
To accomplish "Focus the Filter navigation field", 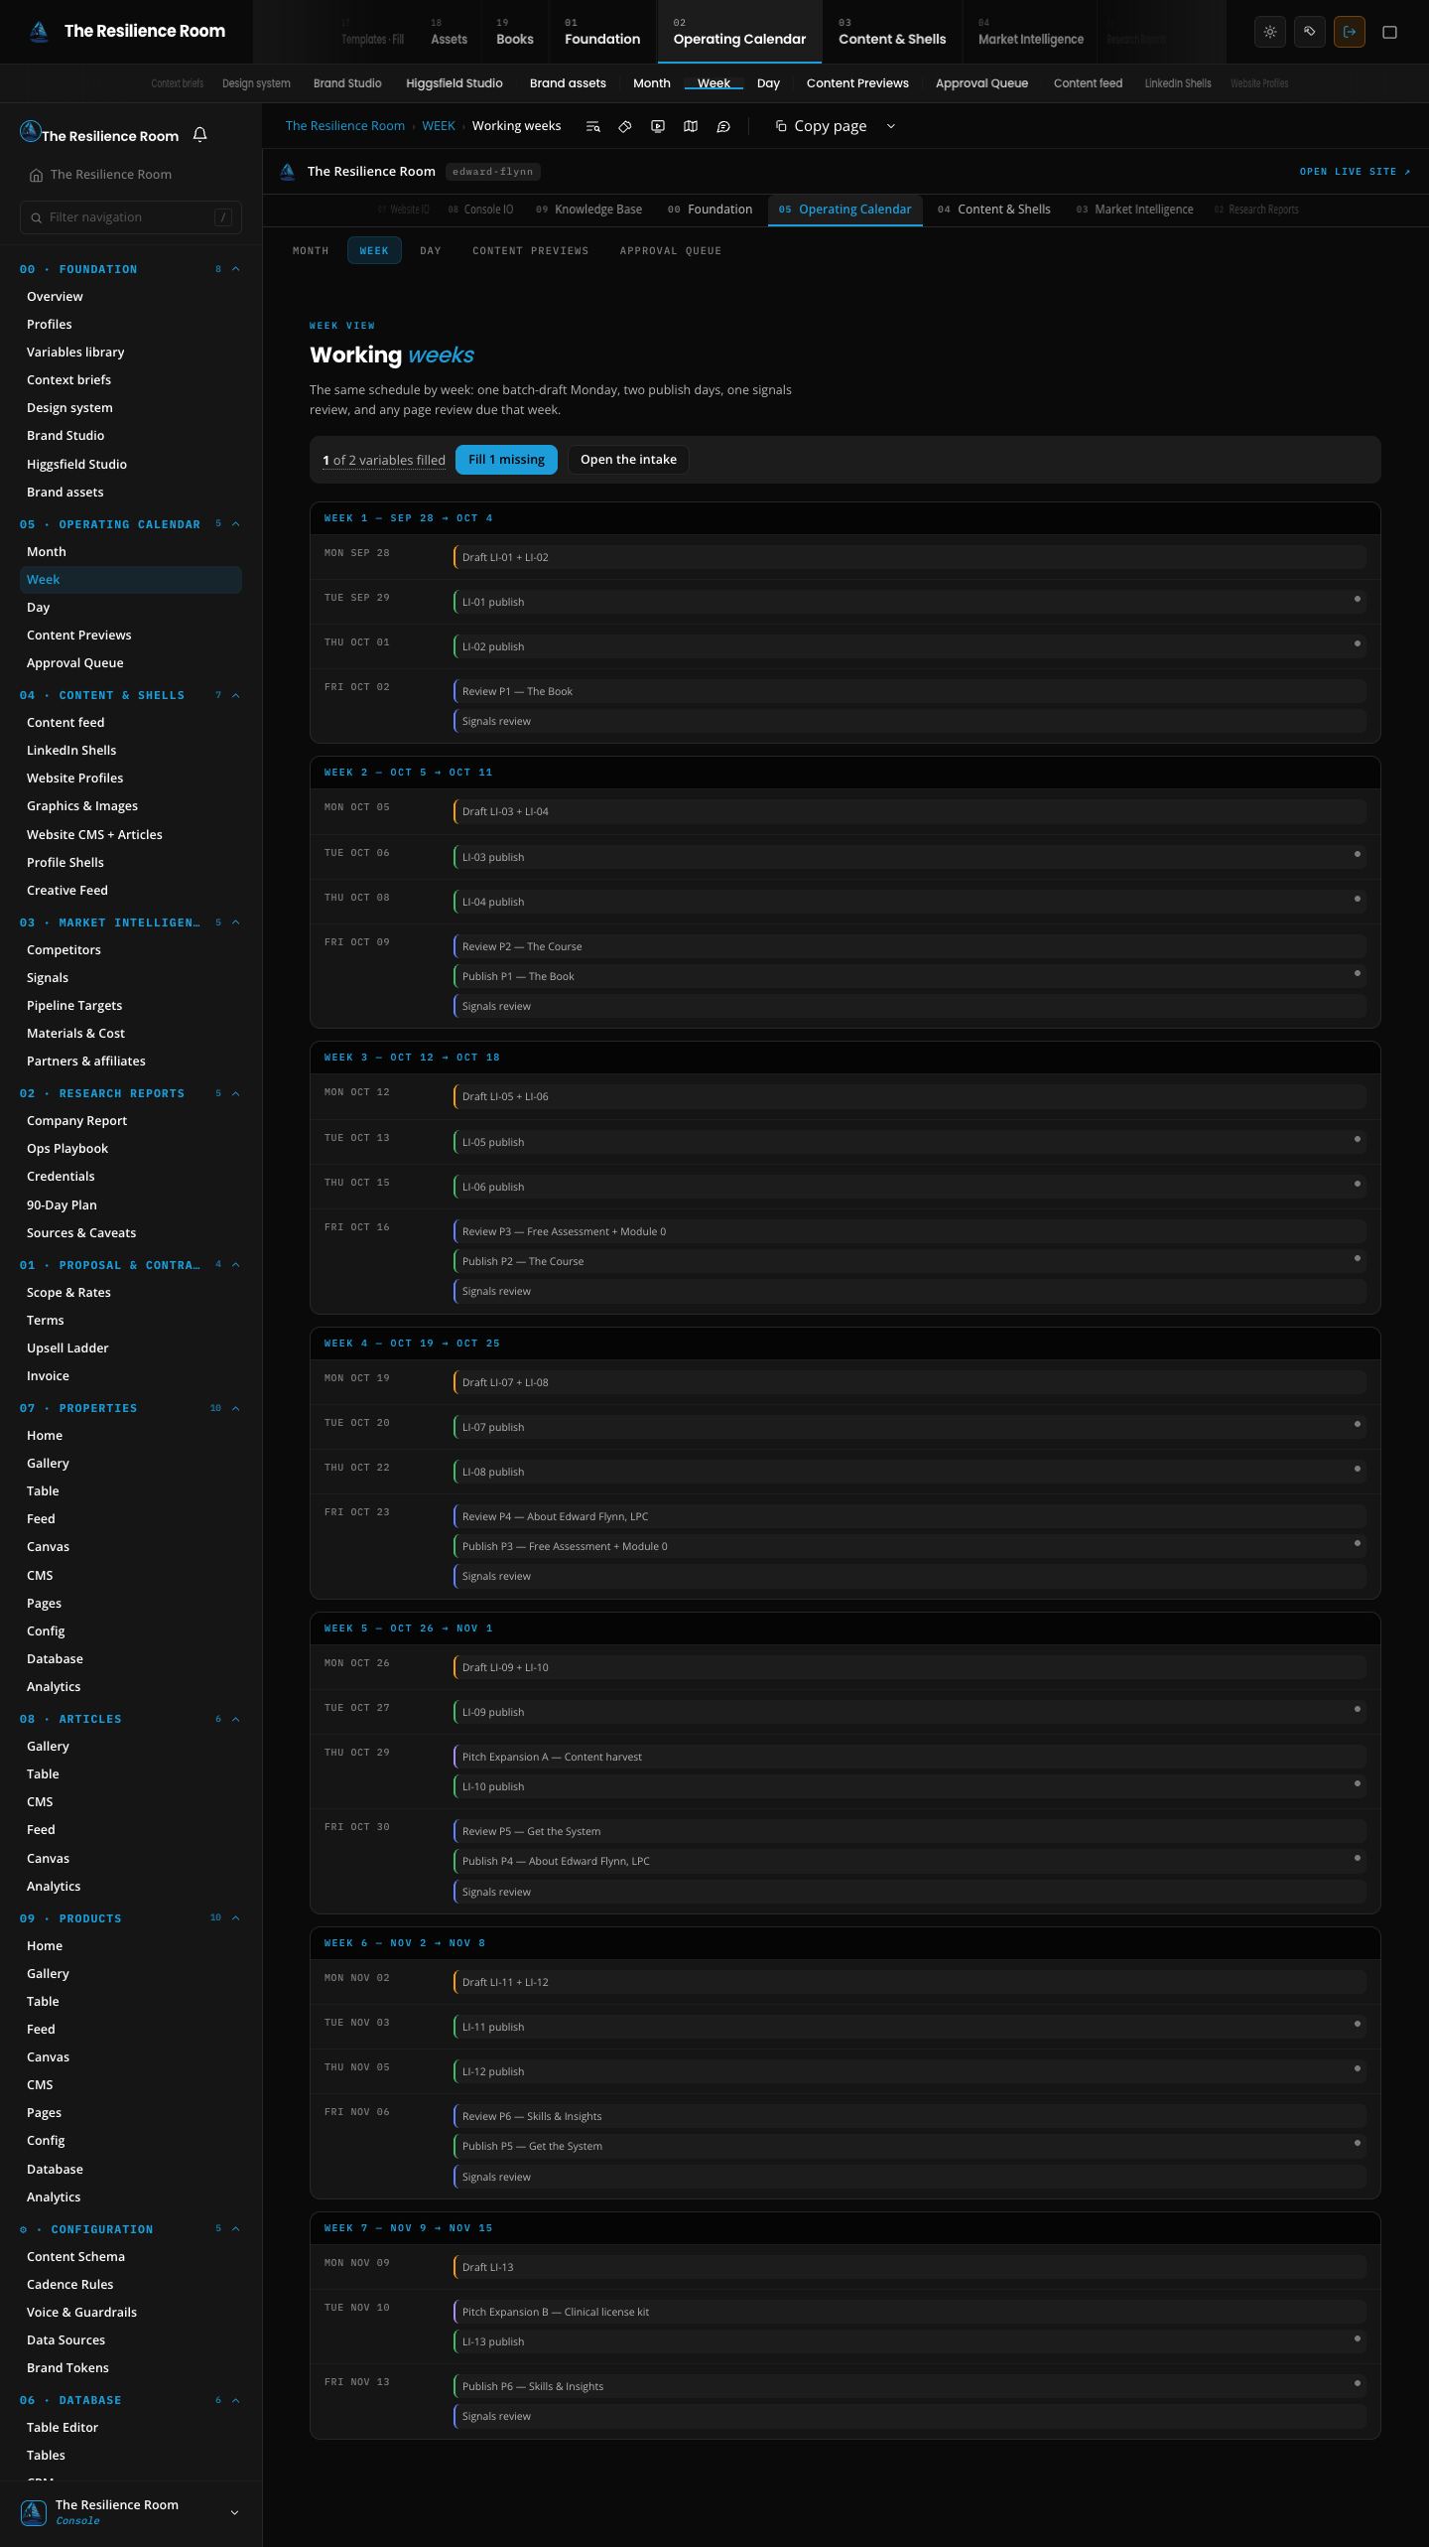I will click(x=131, y=217).
